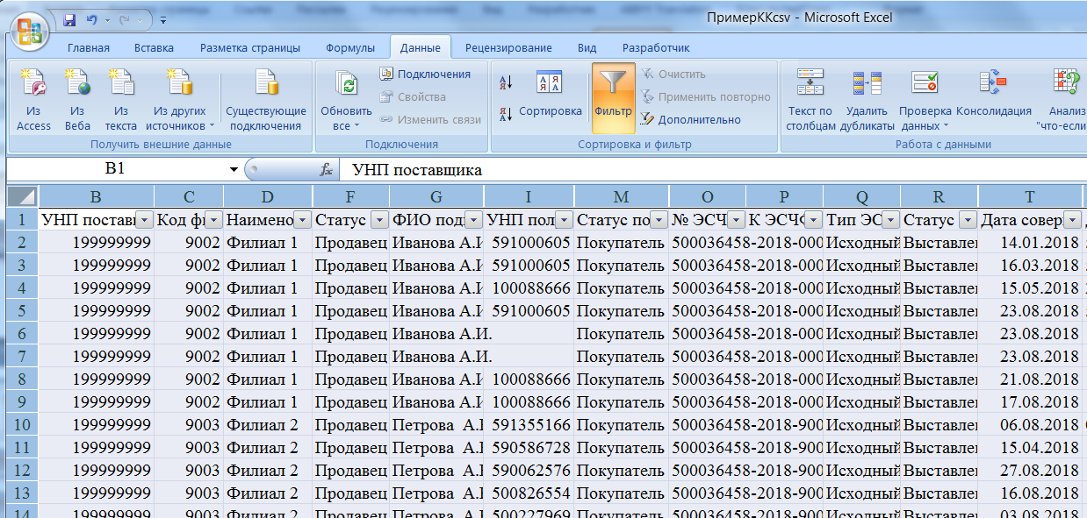
Task: Open the filter dropdown in УНП поставщика header
Action: click(x=145, y=220)
